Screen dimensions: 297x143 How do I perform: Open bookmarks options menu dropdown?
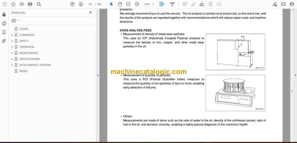coord(15,21)
